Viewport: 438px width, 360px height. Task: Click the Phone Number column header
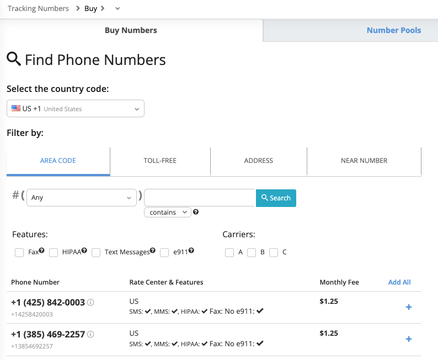35,282
